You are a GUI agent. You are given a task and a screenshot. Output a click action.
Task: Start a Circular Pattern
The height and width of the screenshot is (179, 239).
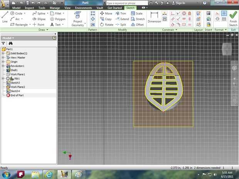click(93, 19)
